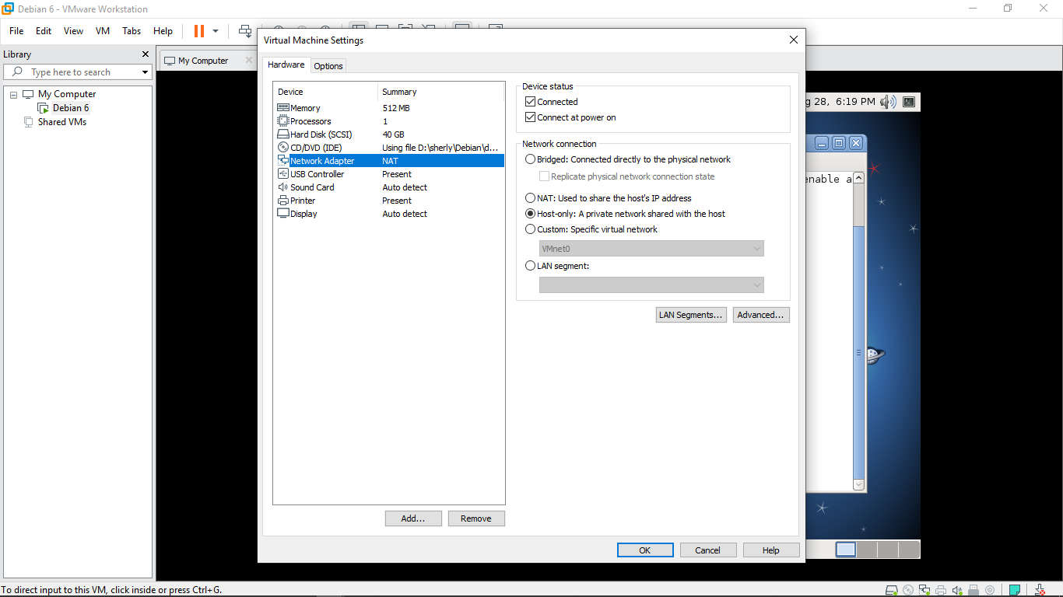Click the teal message log status bar icon
The width and height of the screenshot is (1063, 597).
(1015, 590)
